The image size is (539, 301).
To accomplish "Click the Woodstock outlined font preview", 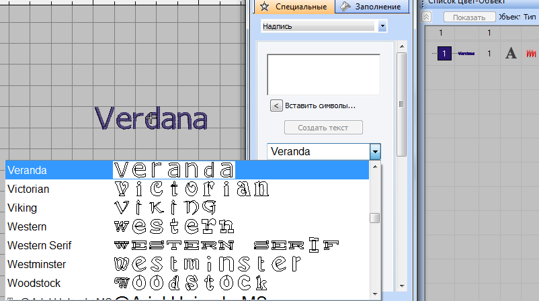I will coord(190,283).
